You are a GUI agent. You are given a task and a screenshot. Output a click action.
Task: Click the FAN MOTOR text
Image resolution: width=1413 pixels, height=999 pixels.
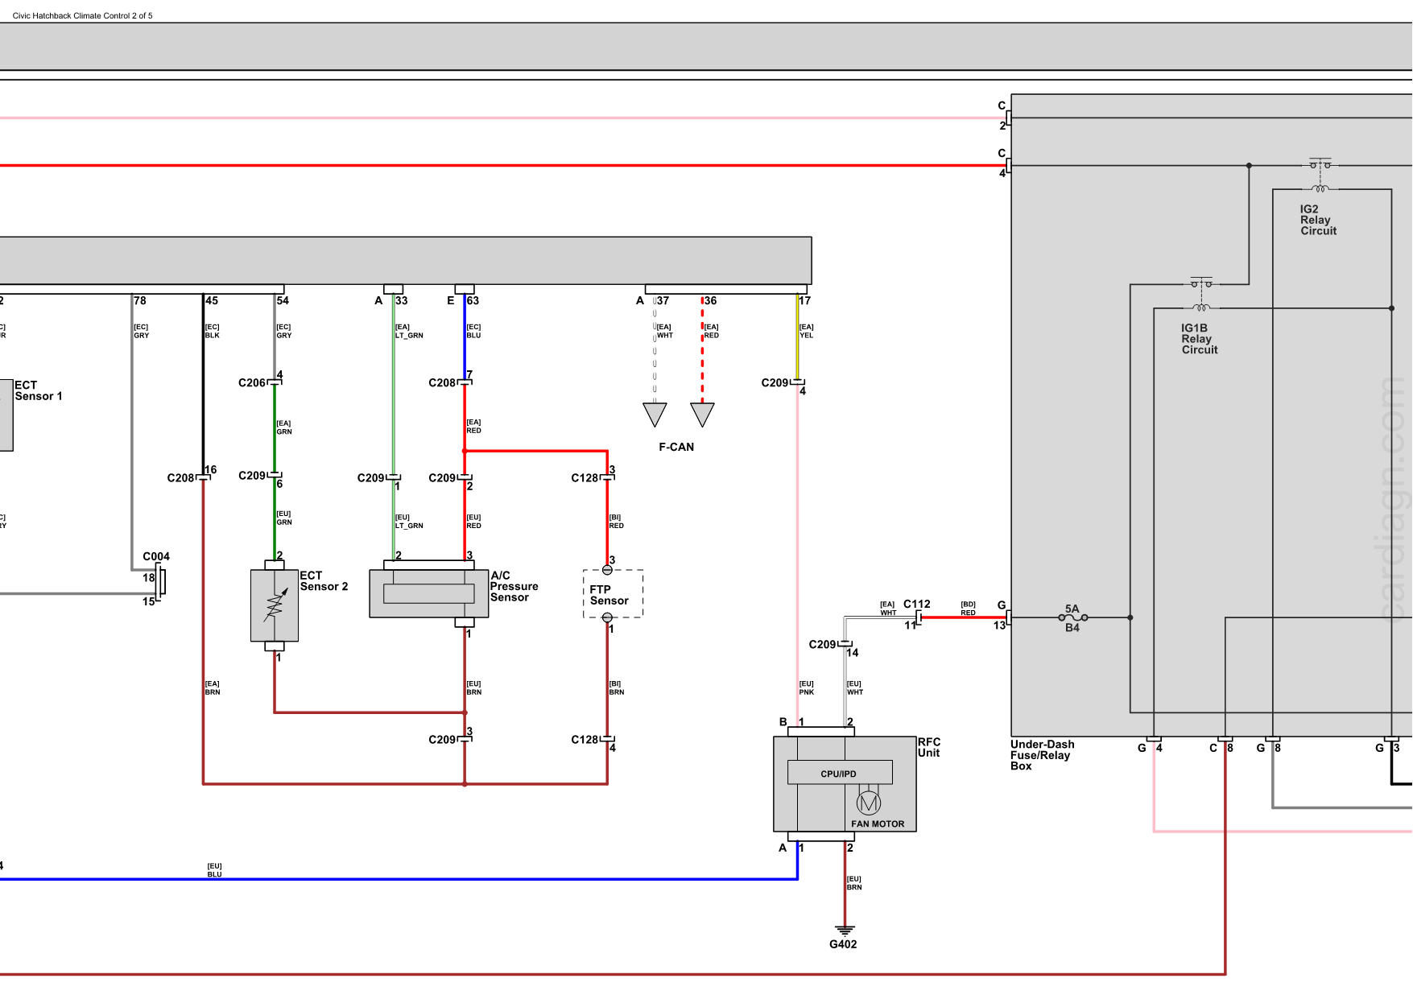[x=878, y=824]
